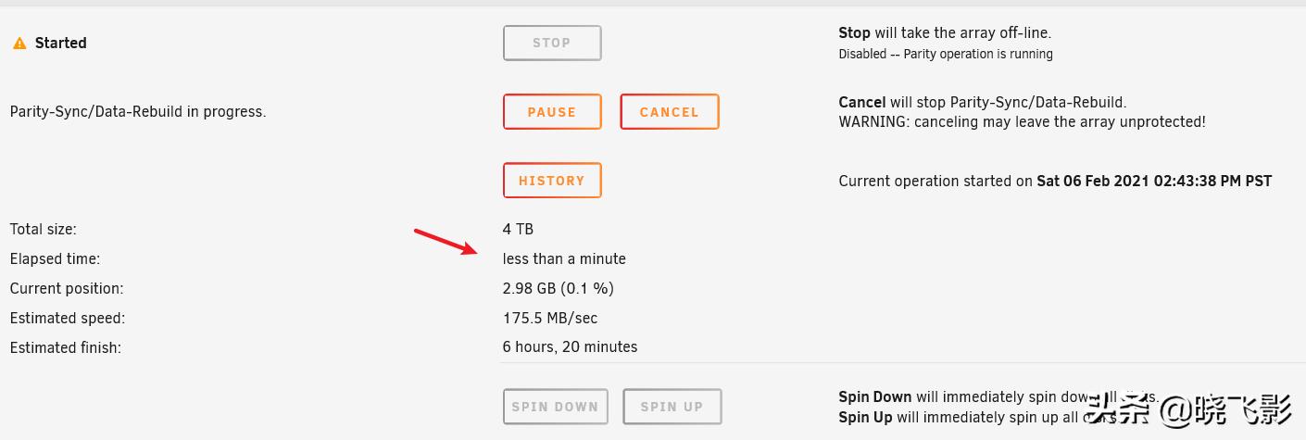This screenshot has height=440, width=1306.
Task: Cancel the Parity-Sync/Data-Rebuild
Action: tap(669, 112)
